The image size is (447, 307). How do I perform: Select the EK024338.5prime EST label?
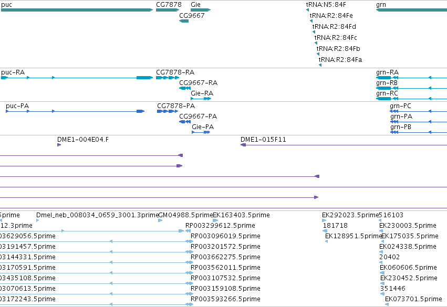(408, 247)
